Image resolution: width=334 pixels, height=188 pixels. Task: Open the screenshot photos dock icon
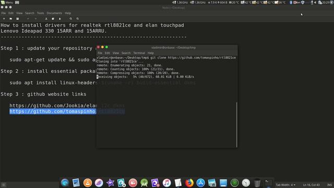coord(212,183)
